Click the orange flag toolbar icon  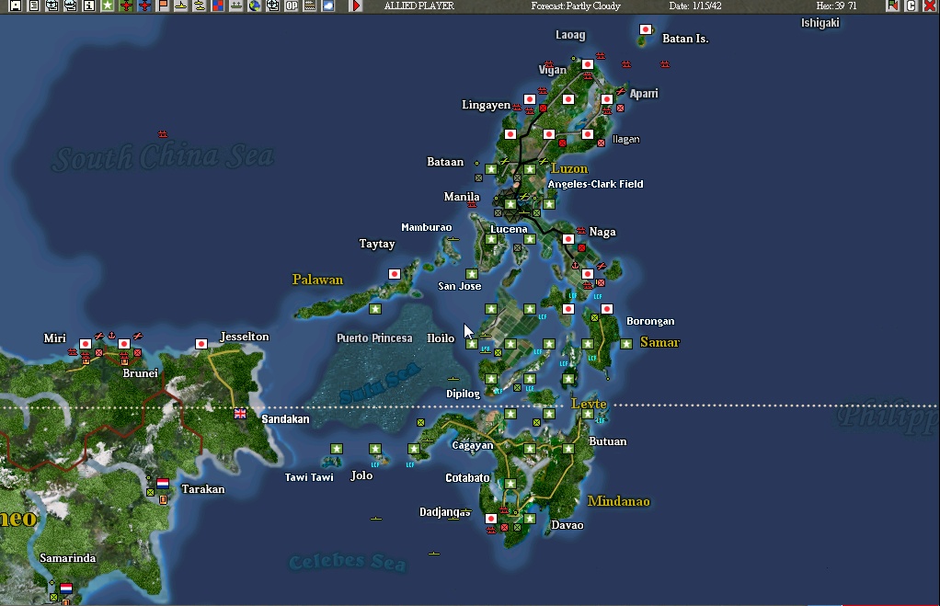point(163,6)
